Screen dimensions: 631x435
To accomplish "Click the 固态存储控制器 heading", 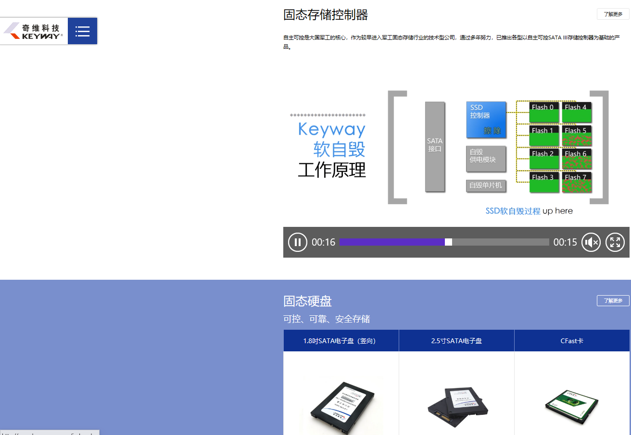I will pyautogui.click(x=326, y=15).
